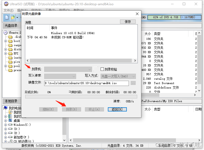Open the 写入方式 dropdown
This screenshot has width=204, height=150.
[118, 76]
